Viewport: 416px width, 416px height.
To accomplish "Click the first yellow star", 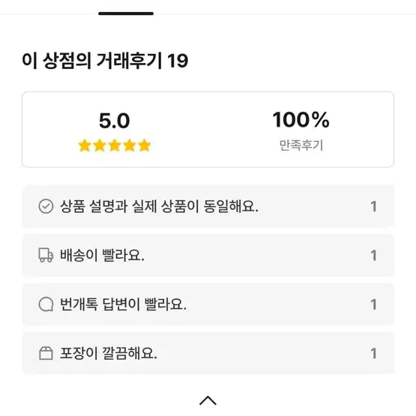I will tap(85, 145).
